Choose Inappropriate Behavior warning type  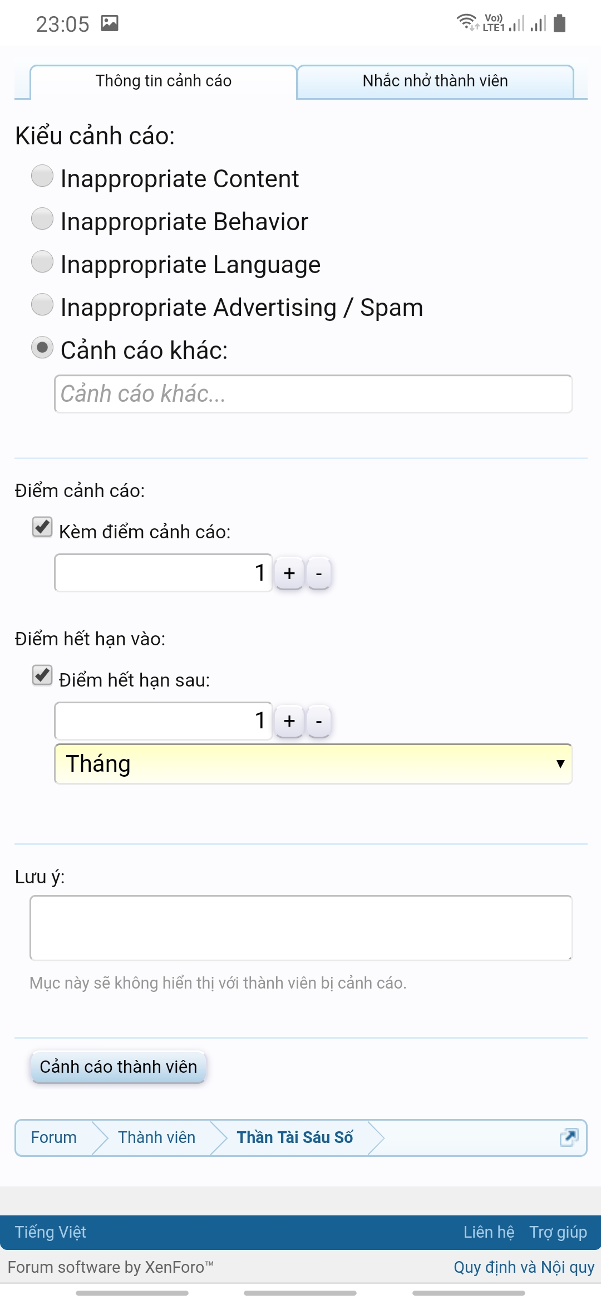coord(42,219)
